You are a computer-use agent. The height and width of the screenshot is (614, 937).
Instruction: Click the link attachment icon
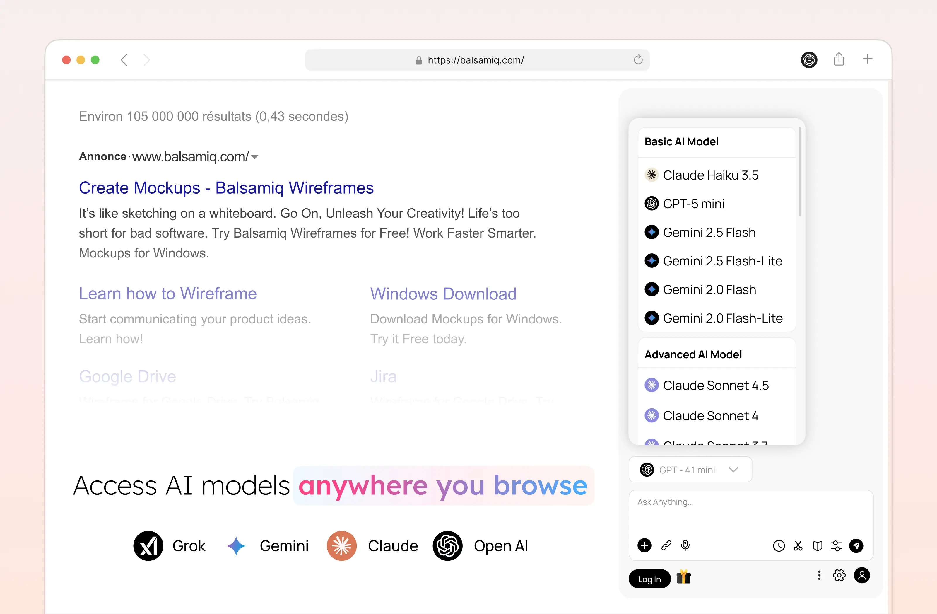(x=666, y=545)
